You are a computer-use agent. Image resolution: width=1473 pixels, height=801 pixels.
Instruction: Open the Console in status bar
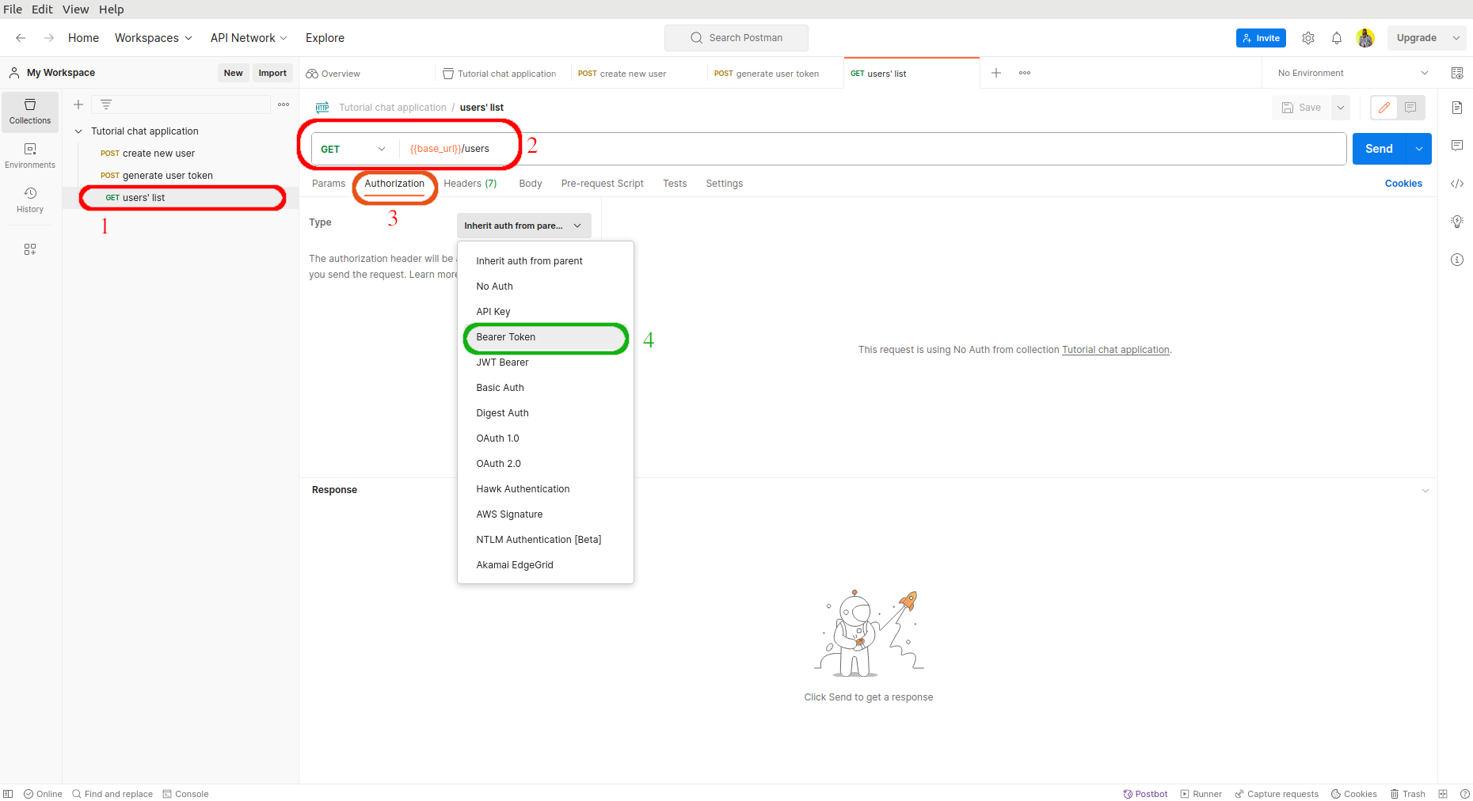click(x=185, y=794)
